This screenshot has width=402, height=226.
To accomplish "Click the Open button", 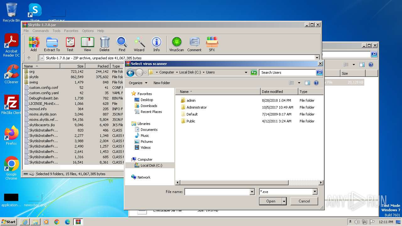I will 271,201.
